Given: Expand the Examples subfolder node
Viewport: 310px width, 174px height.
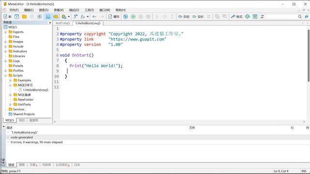Looking at the screenshot, I should pyautogui.click(x=10, y=80).
